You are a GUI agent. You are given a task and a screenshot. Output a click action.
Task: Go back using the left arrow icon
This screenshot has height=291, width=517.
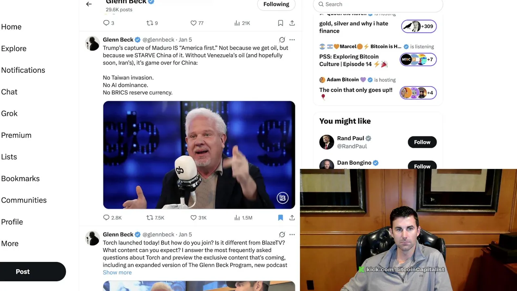(89, 4)
